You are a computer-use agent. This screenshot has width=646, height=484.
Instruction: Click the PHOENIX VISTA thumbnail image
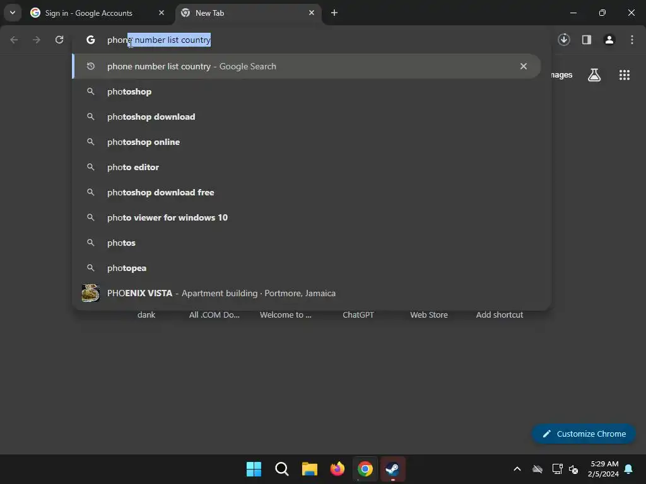point(91,293)
